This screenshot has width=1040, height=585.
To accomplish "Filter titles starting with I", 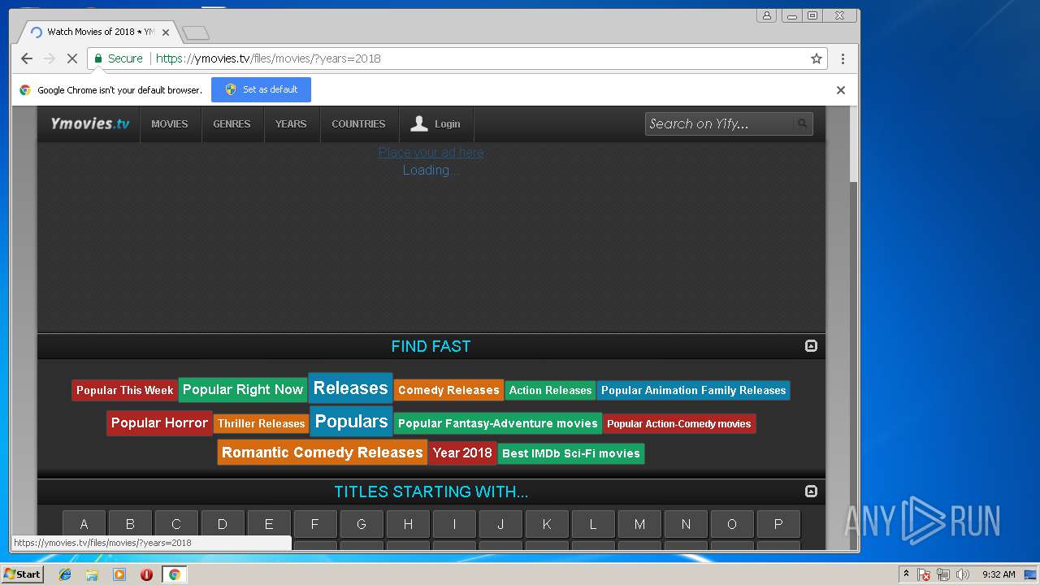I will (454, 524).
